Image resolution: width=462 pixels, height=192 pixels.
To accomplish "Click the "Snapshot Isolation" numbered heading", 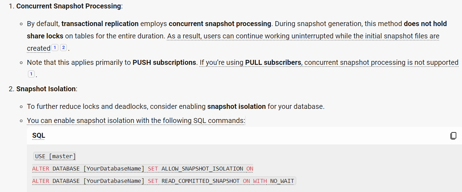I will (x=46, y=89).
